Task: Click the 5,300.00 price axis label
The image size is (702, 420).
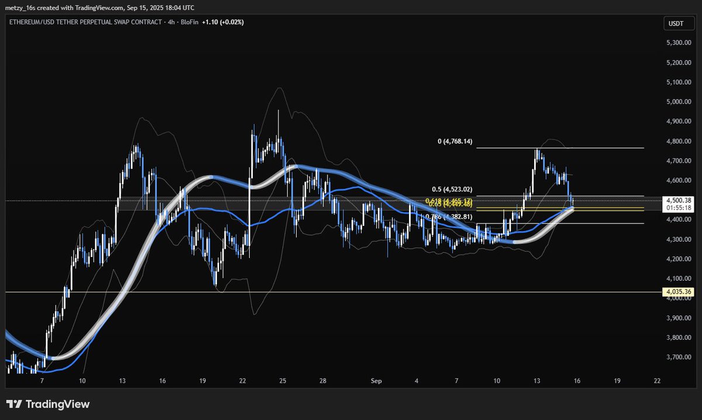Action: (x=679, y=43)
